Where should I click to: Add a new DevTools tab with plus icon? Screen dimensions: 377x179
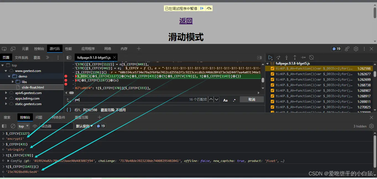click(x=139, y=49)
